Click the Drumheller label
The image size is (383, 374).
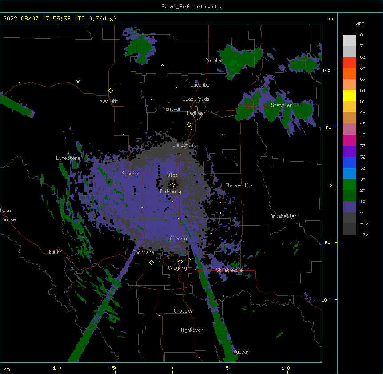(283, 216)
